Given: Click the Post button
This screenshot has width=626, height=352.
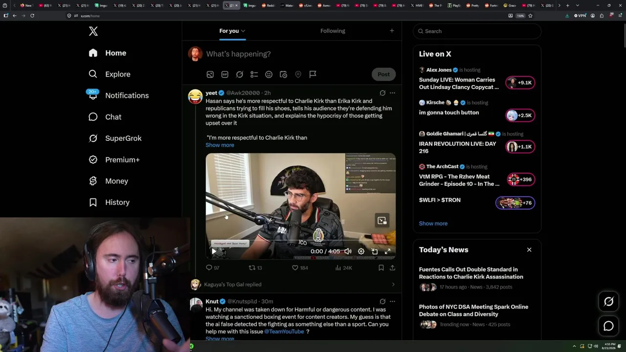Looking at the screenshot, I should click(383, 74).
